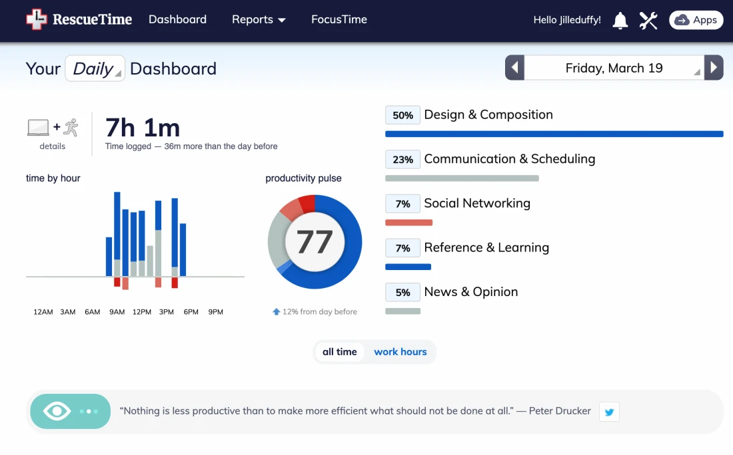The width and height of the screenshot is (733, 455).
Task: Open the Social Networking category
Action: (476, 204)
